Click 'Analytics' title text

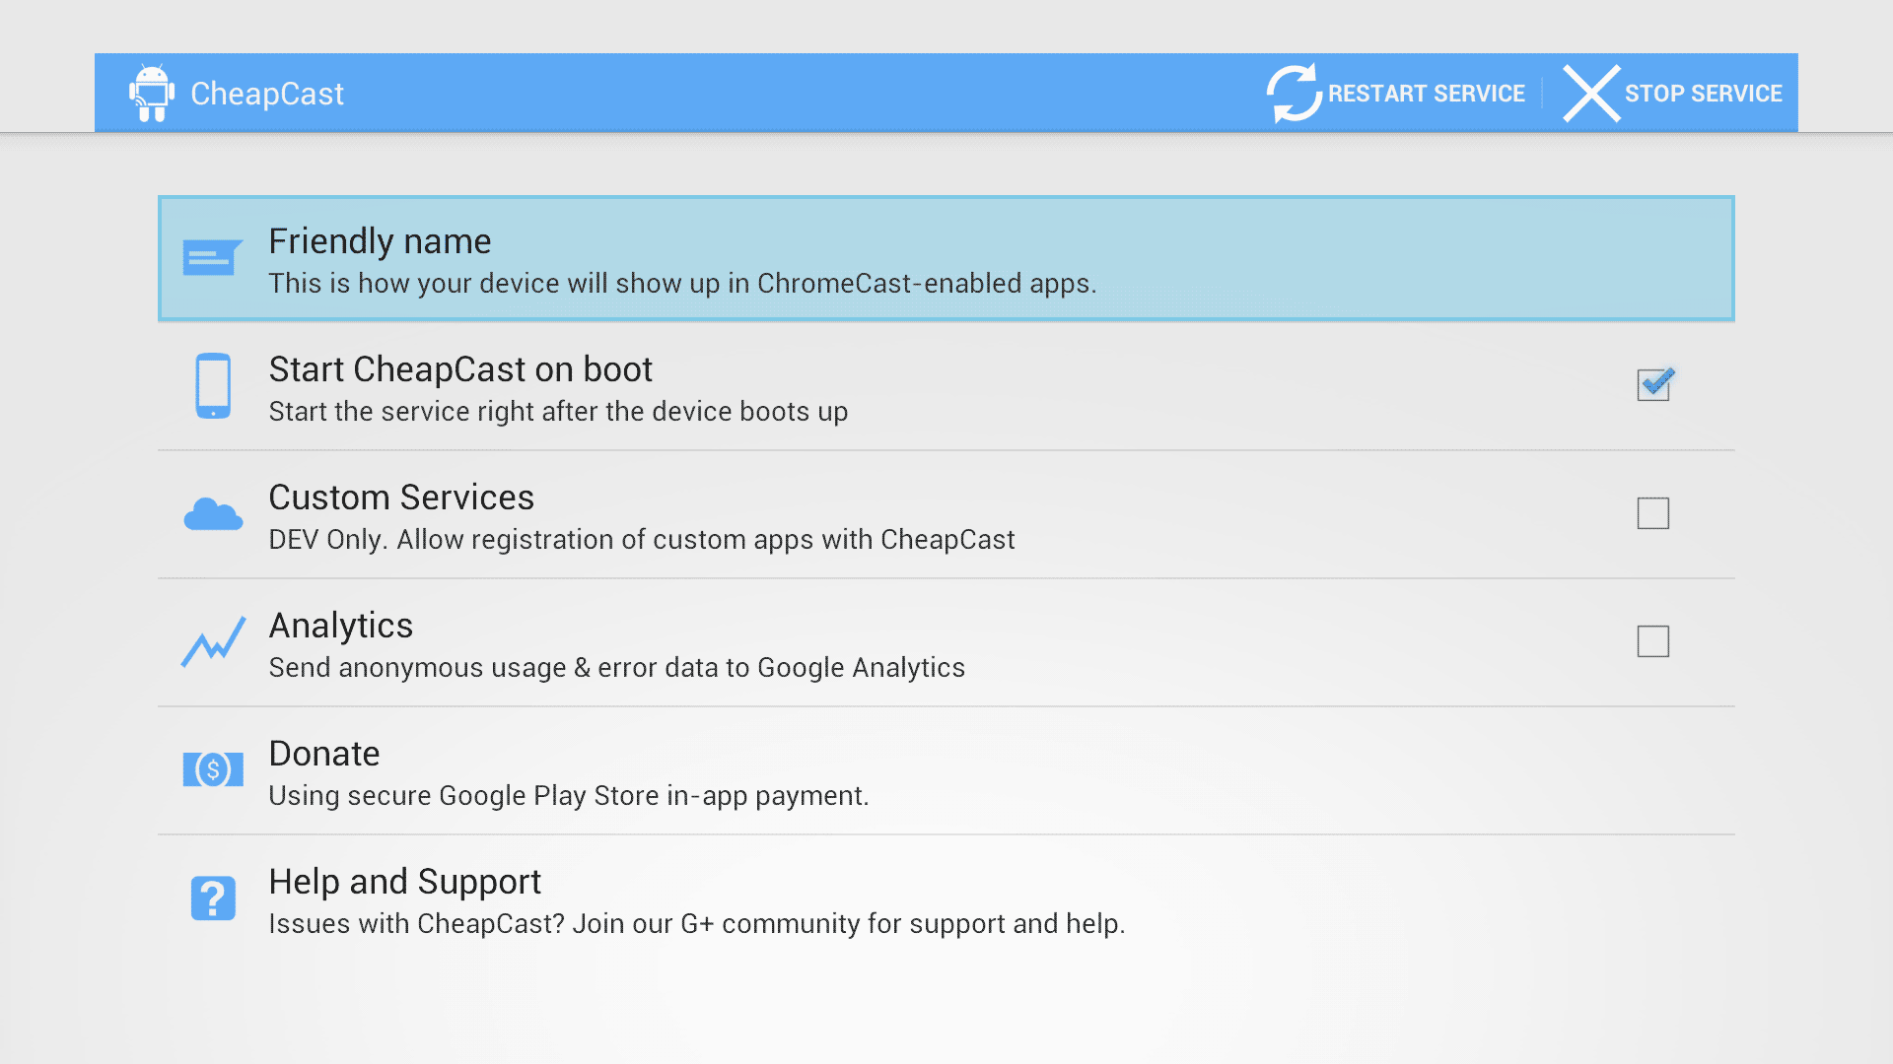pyautogui.click(x=341, y=627)
